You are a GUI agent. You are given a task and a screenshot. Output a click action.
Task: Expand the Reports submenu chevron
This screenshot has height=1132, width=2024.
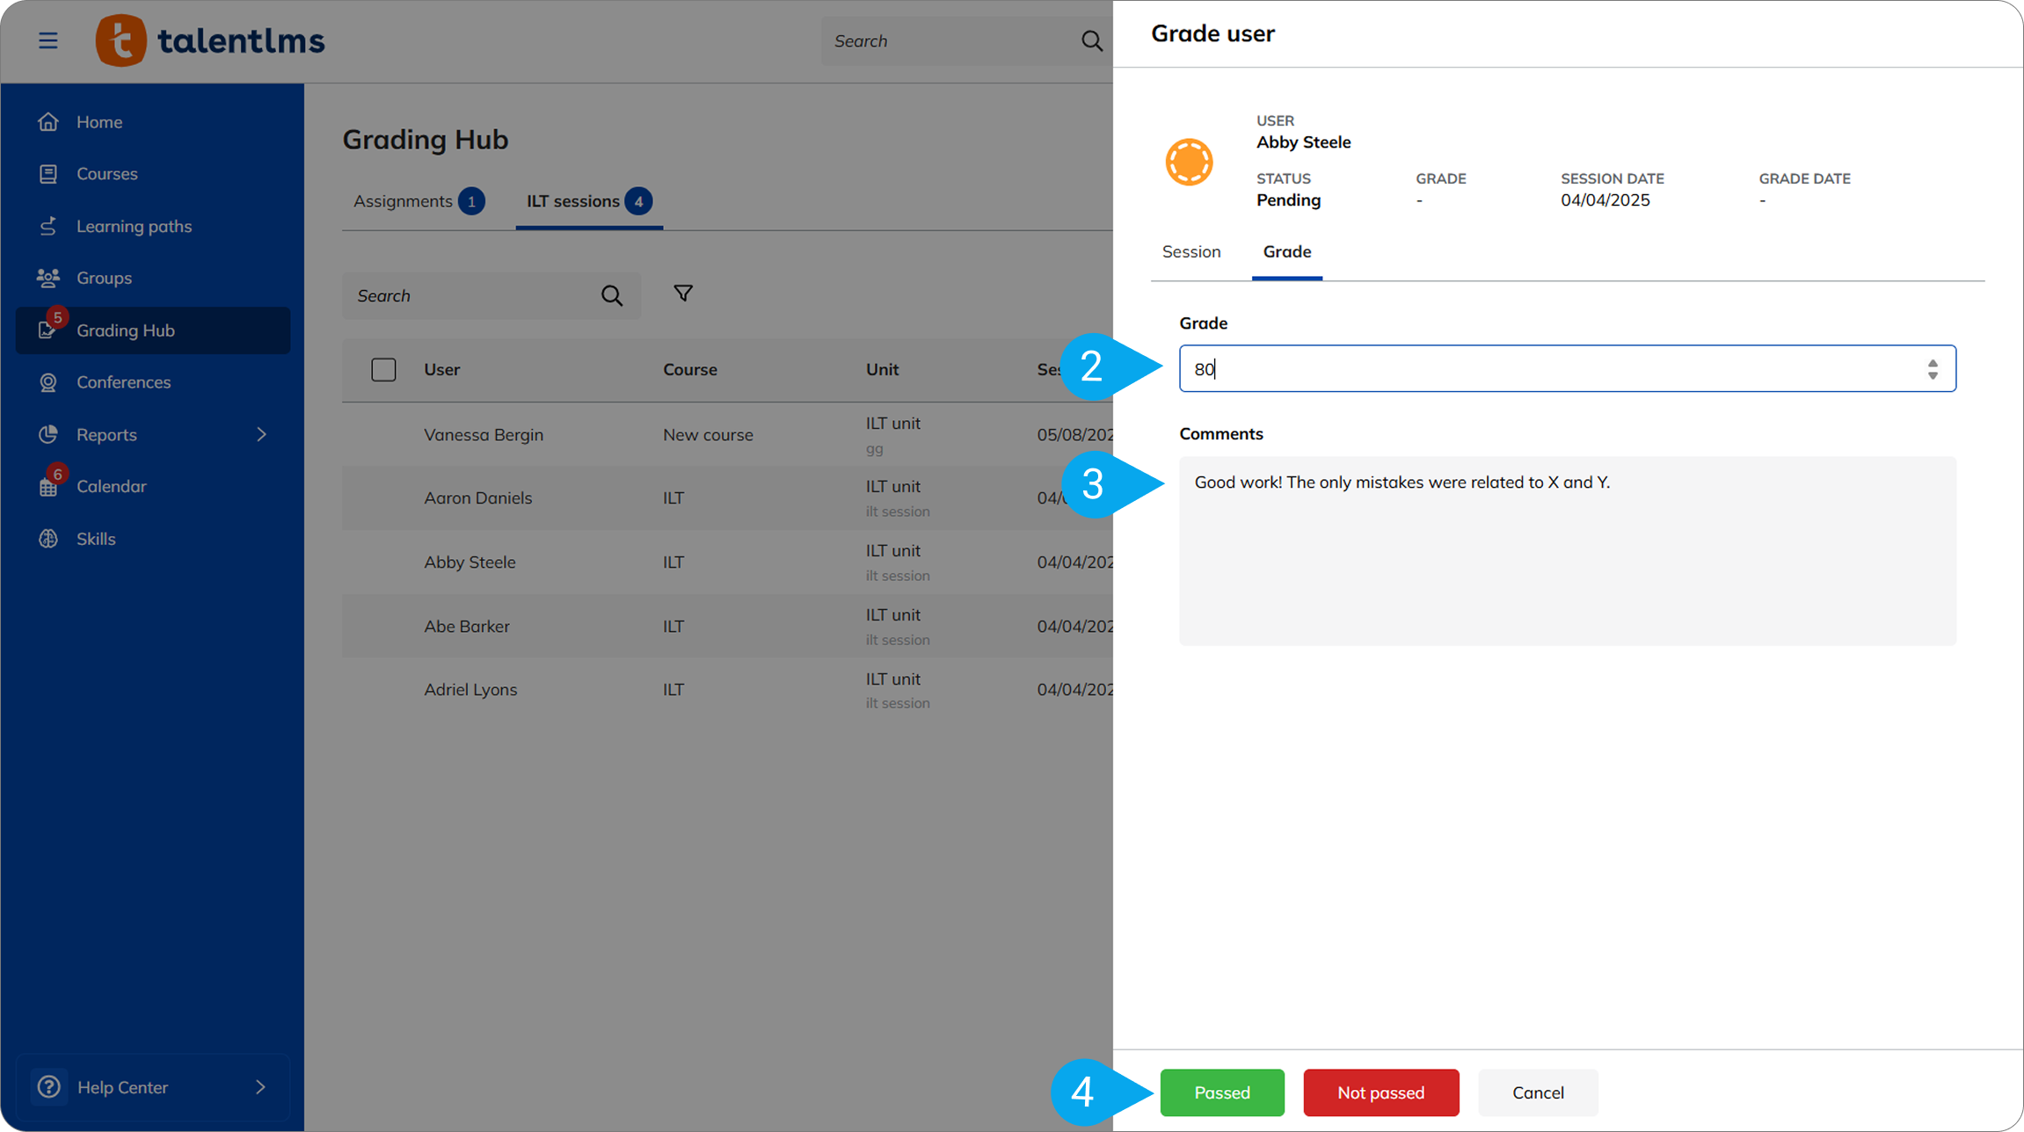pos(261,434)
